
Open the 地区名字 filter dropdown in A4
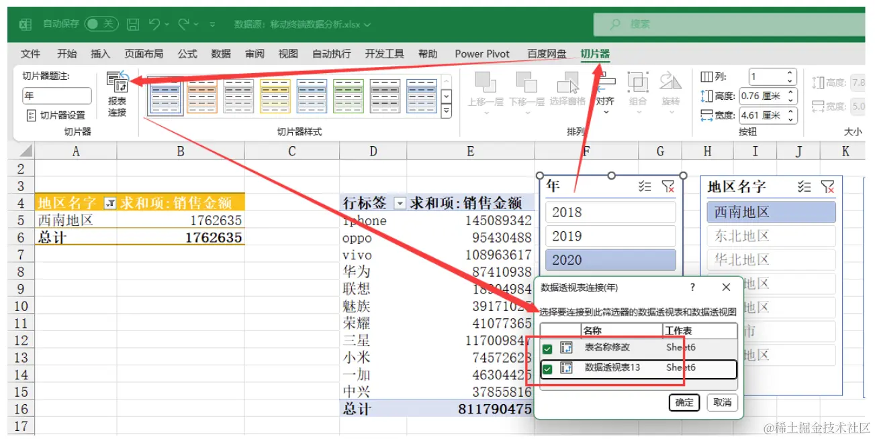tap(110, 203)
